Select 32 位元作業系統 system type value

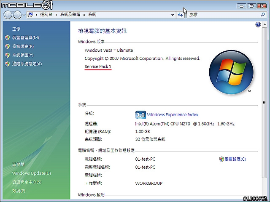pos(150,139)
